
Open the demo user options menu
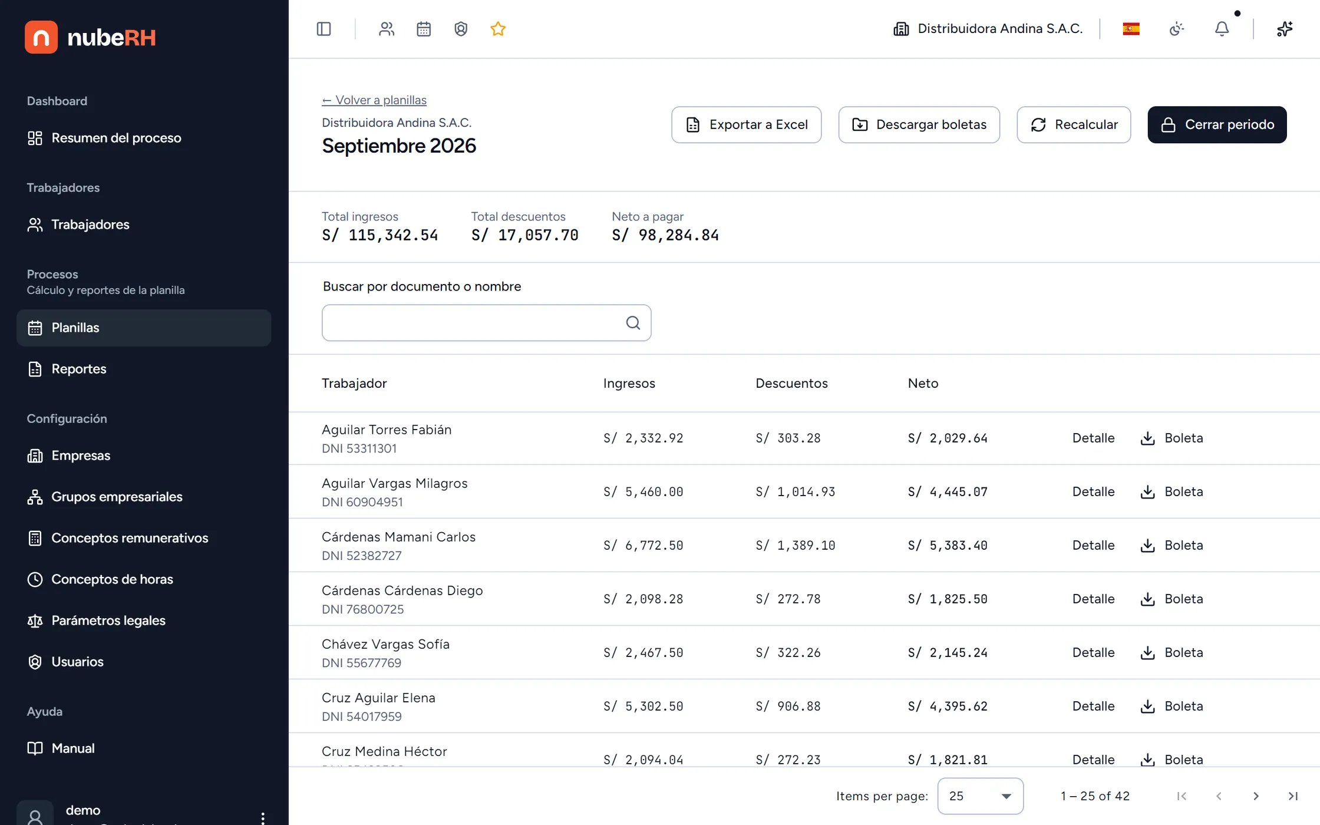pyautogui.click(x=263, y=817)
